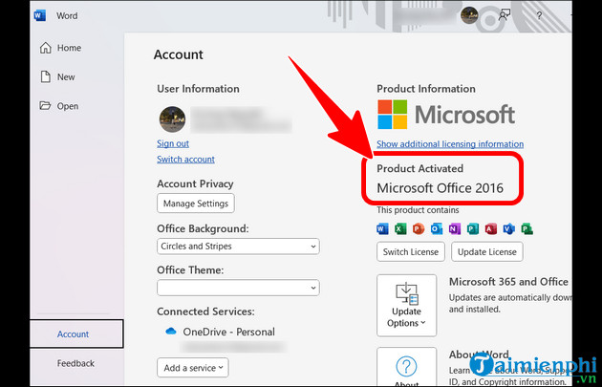The image size is (602, 387).
Task: Click the blue Visio product icon
Action: [508, 229]
